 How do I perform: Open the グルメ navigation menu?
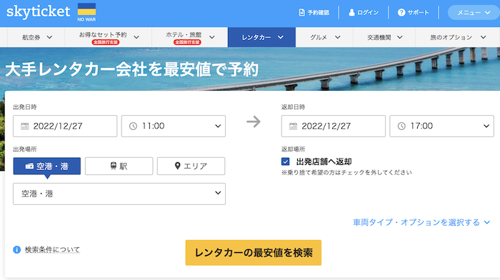(x=324, y=37)
